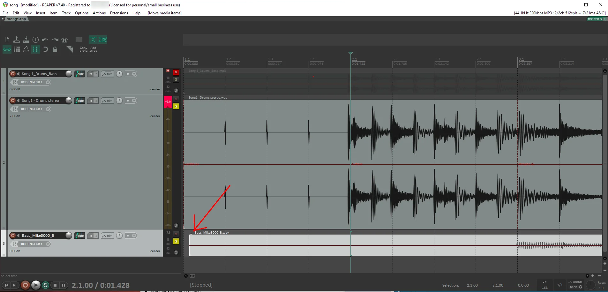Open the Project settings info icon
Screen dimensions: 608x292
35,40
